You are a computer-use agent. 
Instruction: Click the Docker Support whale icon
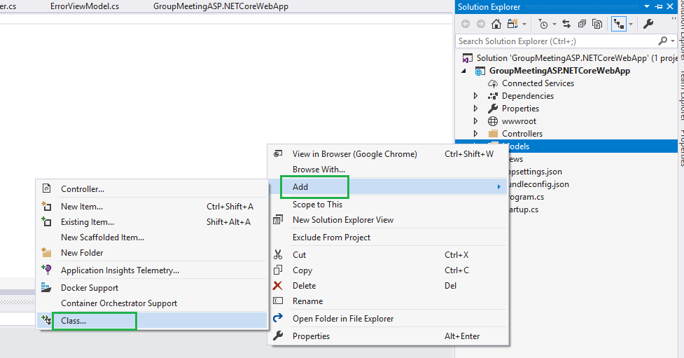tap(46, 287)
